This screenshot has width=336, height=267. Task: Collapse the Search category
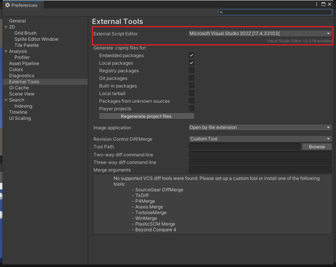point(6,100)
